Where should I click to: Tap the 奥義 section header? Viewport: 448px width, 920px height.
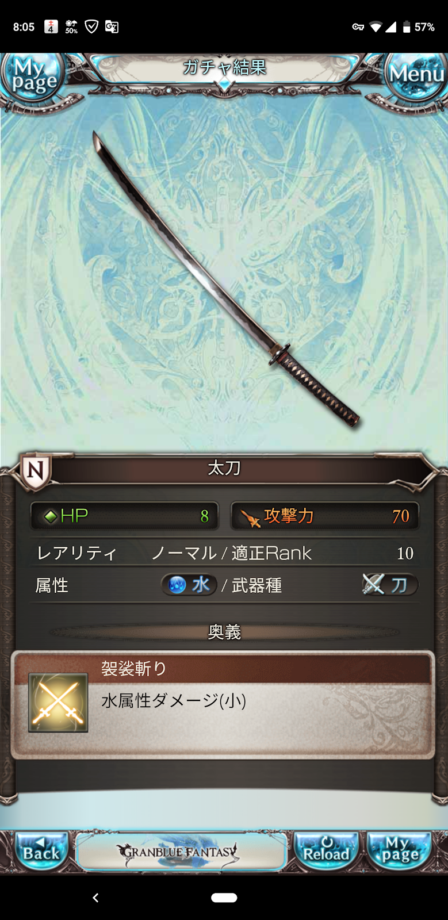(224, 632)
